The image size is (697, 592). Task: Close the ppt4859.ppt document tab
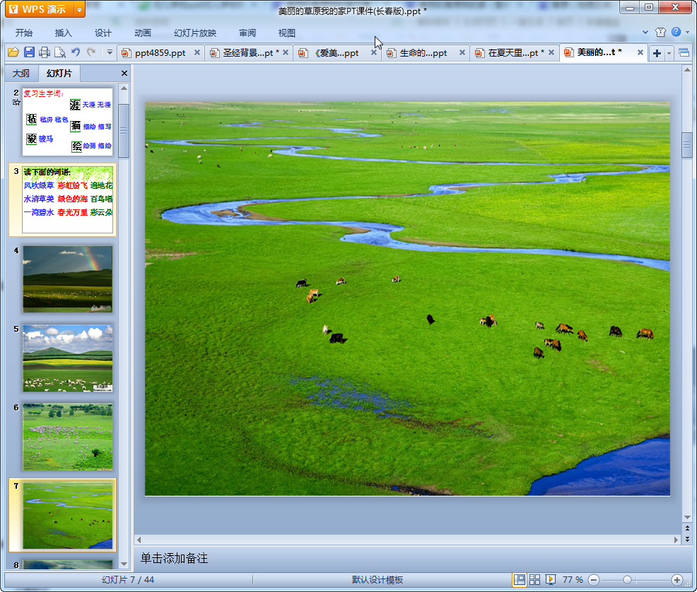[x=197, y=52]
